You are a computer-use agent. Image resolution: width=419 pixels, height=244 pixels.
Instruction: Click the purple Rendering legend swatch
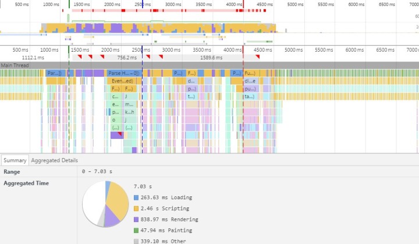[136, 220]
